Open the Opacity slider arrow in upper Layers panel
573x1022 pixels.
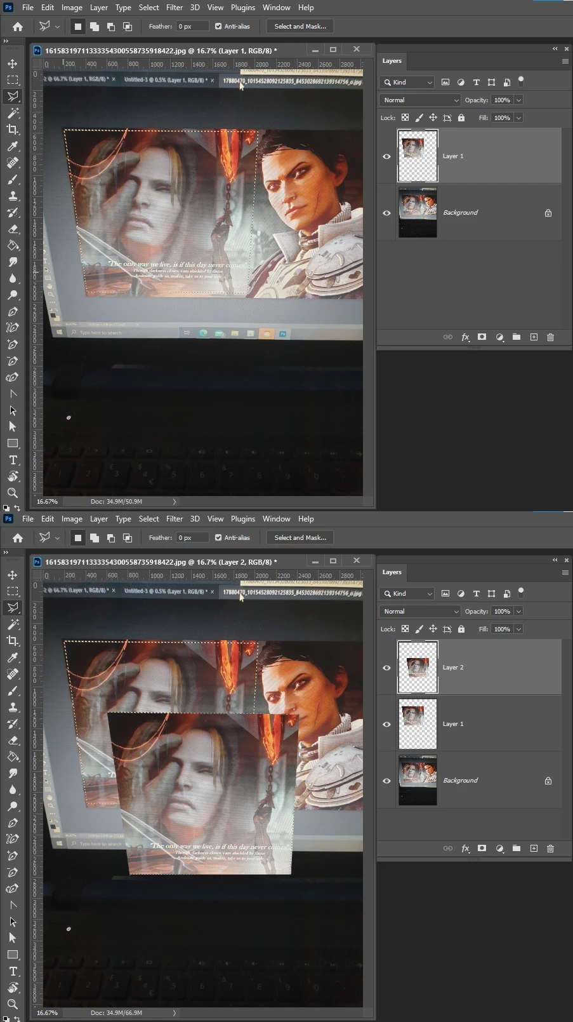518,100
